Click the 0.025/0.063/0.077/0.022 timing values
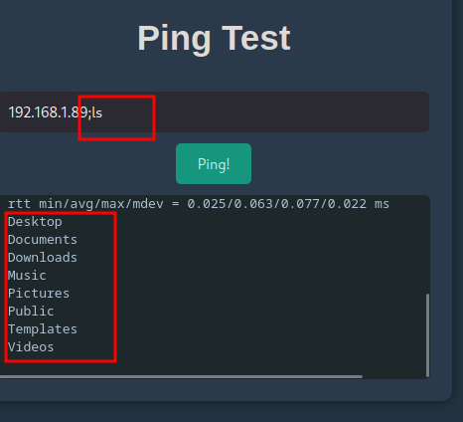 tap(277, 204)
